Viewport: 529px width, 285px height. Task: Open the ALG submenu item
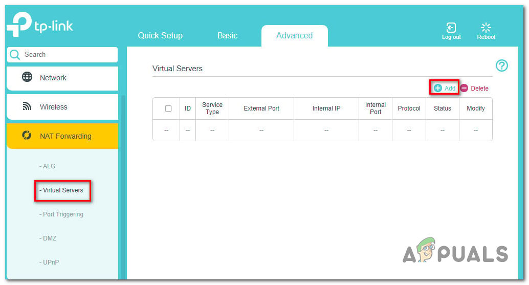tap(47, 166)
